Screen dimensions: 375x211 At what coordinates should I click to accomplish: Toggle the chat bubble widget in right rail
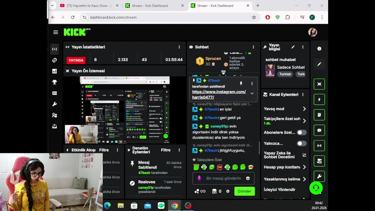[319, 130]
